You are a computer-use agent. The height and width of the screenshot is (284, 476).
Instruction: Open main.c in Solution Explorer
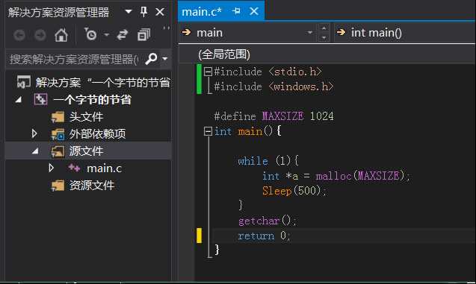[104, 168]
